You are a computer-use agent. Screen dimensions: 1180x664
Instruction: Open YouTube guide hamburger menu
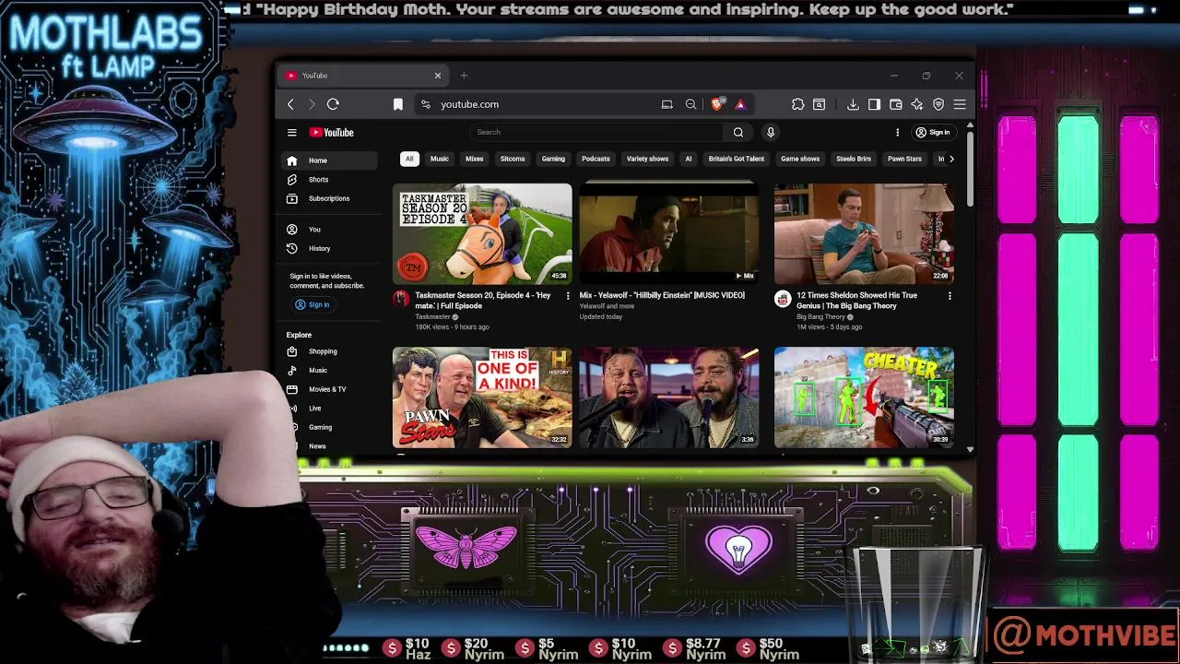pyautogui.click(x=291, y=132)
